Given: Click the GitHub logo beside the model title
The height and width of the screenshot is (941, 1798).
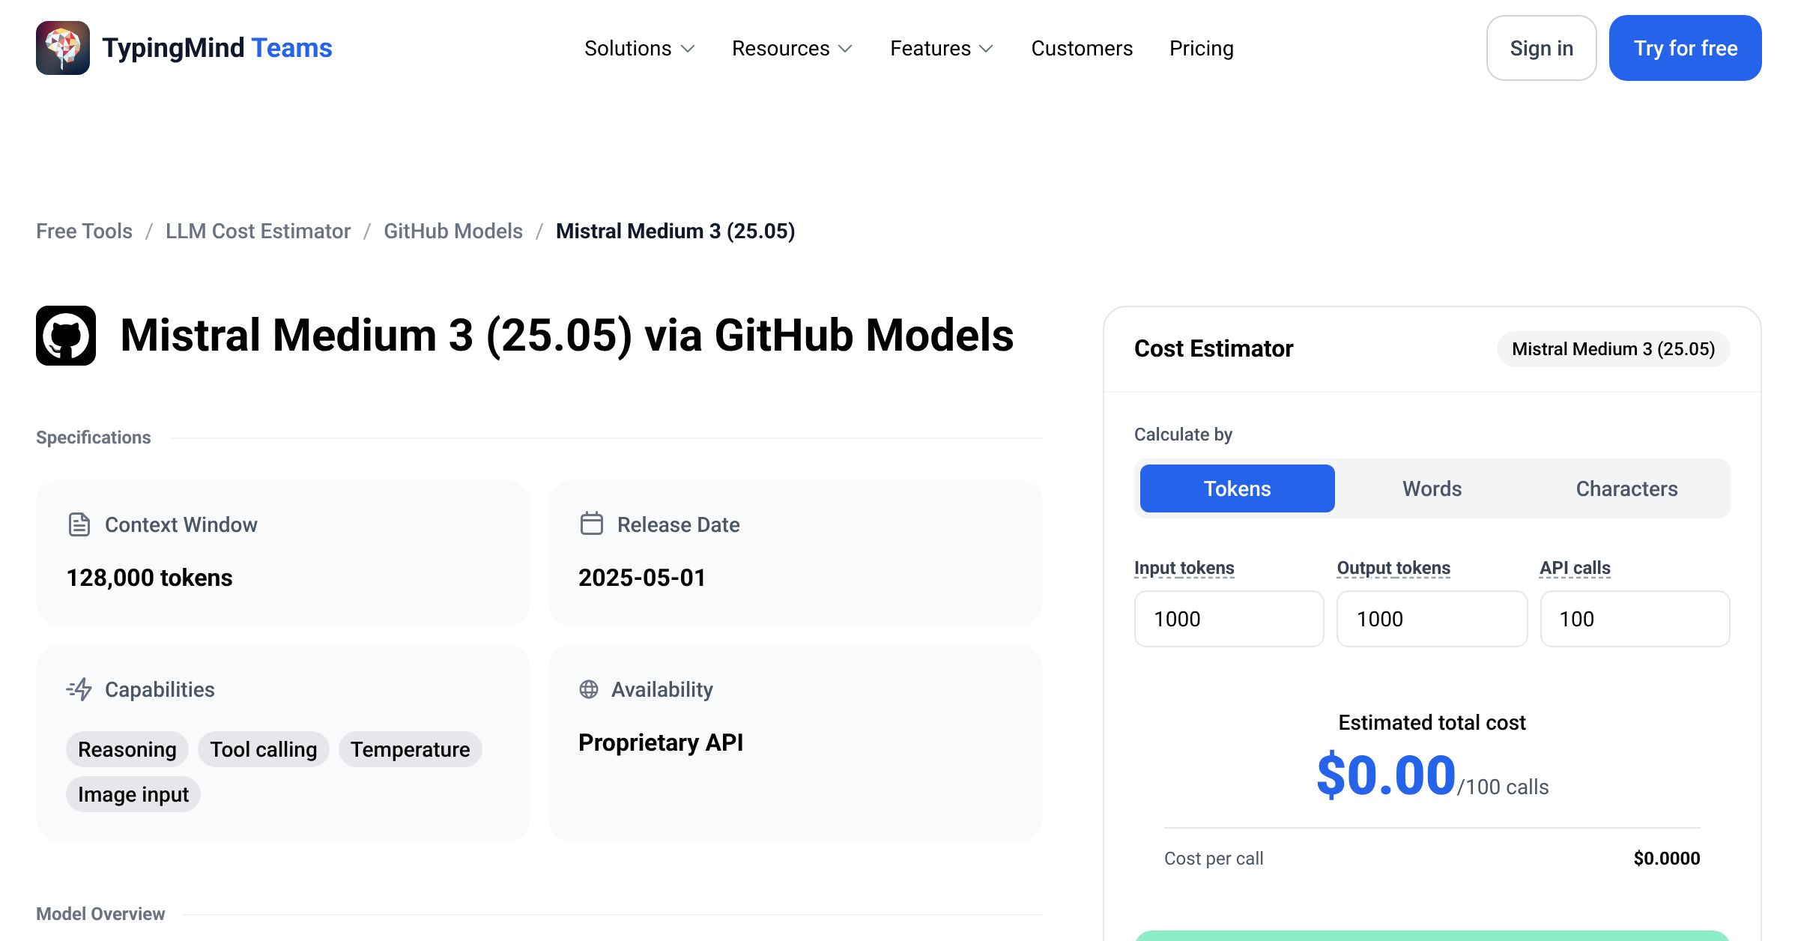Looking at the screenshot, I should click(x=66, y=336).
